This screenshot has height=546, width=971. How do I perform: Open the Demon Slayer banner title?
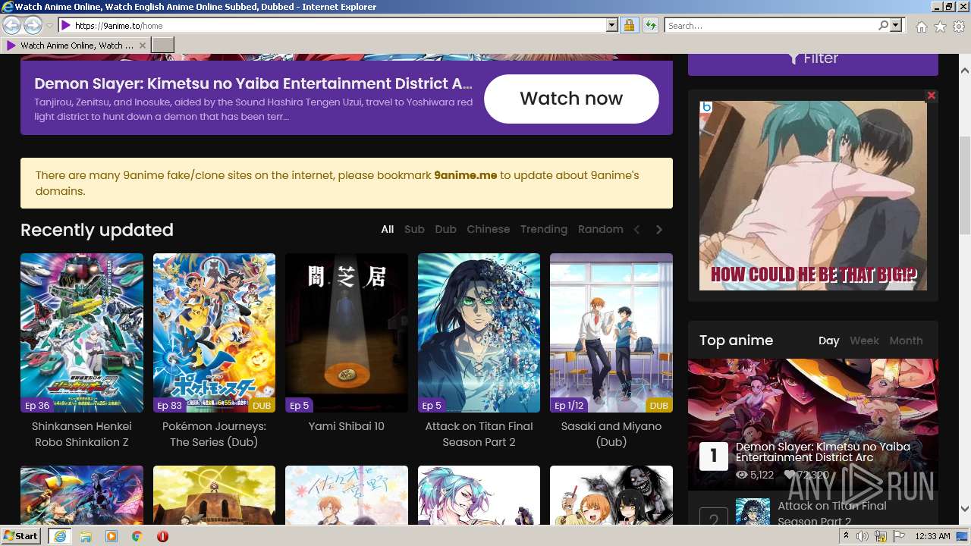click(253, 83)
